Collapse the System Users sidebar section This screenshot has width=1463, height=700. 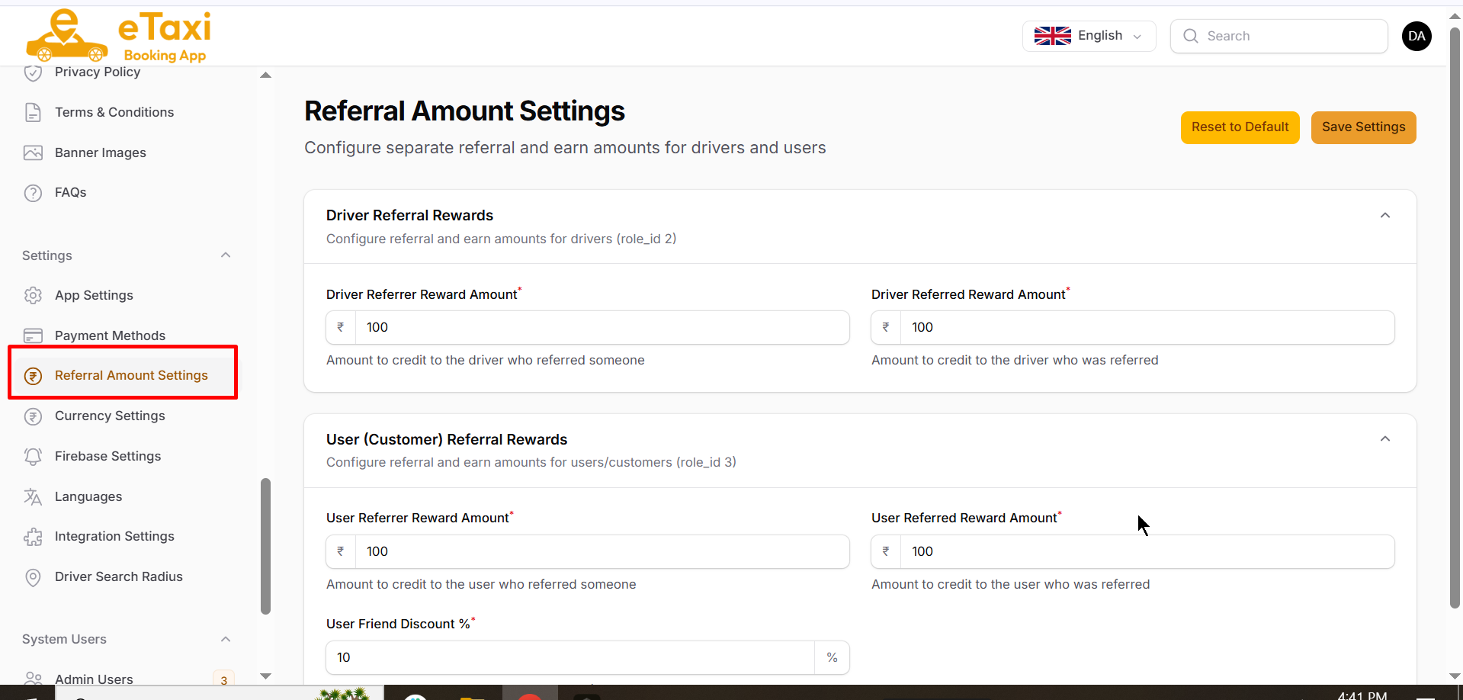pos(226,639)
